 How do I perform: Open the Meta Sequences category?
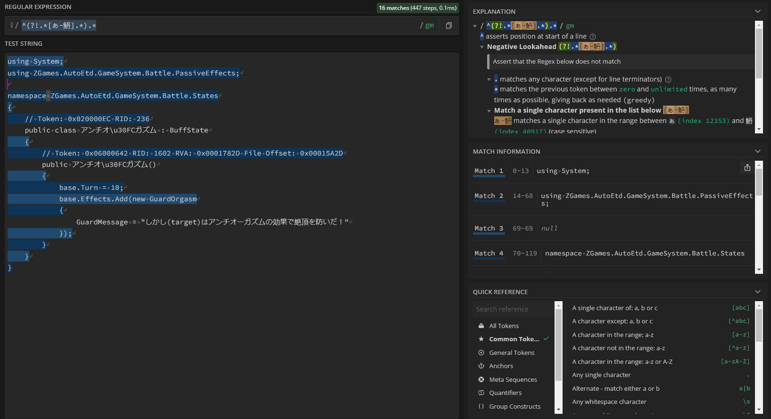pos(513,380)
